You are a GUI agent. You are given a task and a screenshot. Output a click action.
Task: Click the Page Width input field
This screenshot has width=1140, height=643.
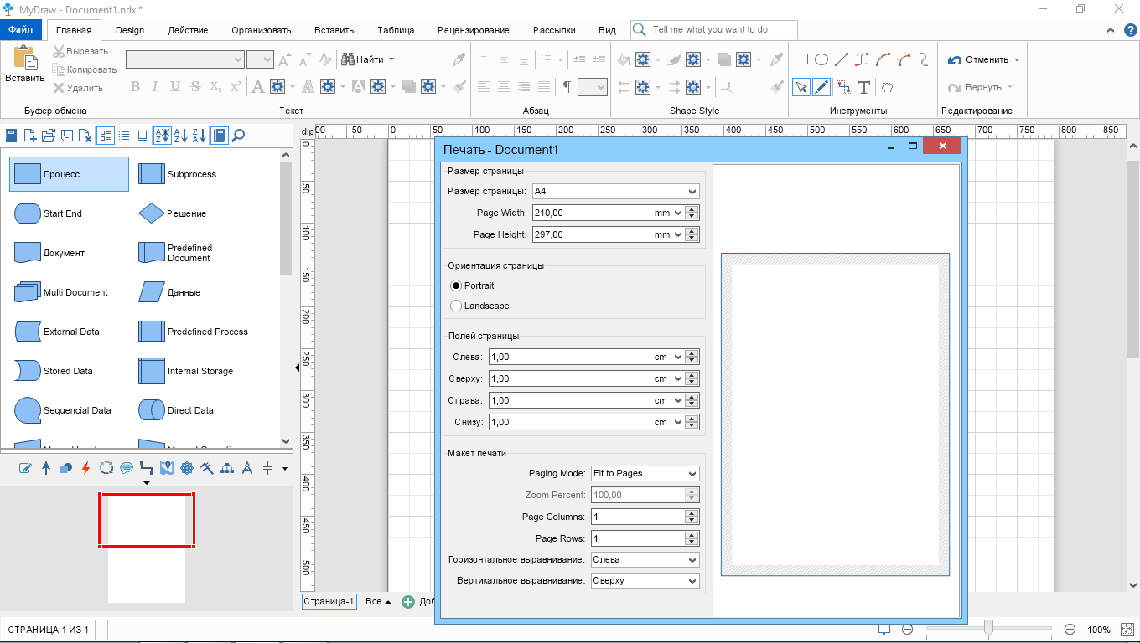pos(591,213)
